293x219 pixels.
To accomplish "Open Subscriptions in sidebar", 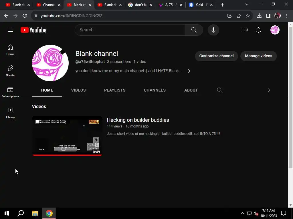I will pos(10,92).
